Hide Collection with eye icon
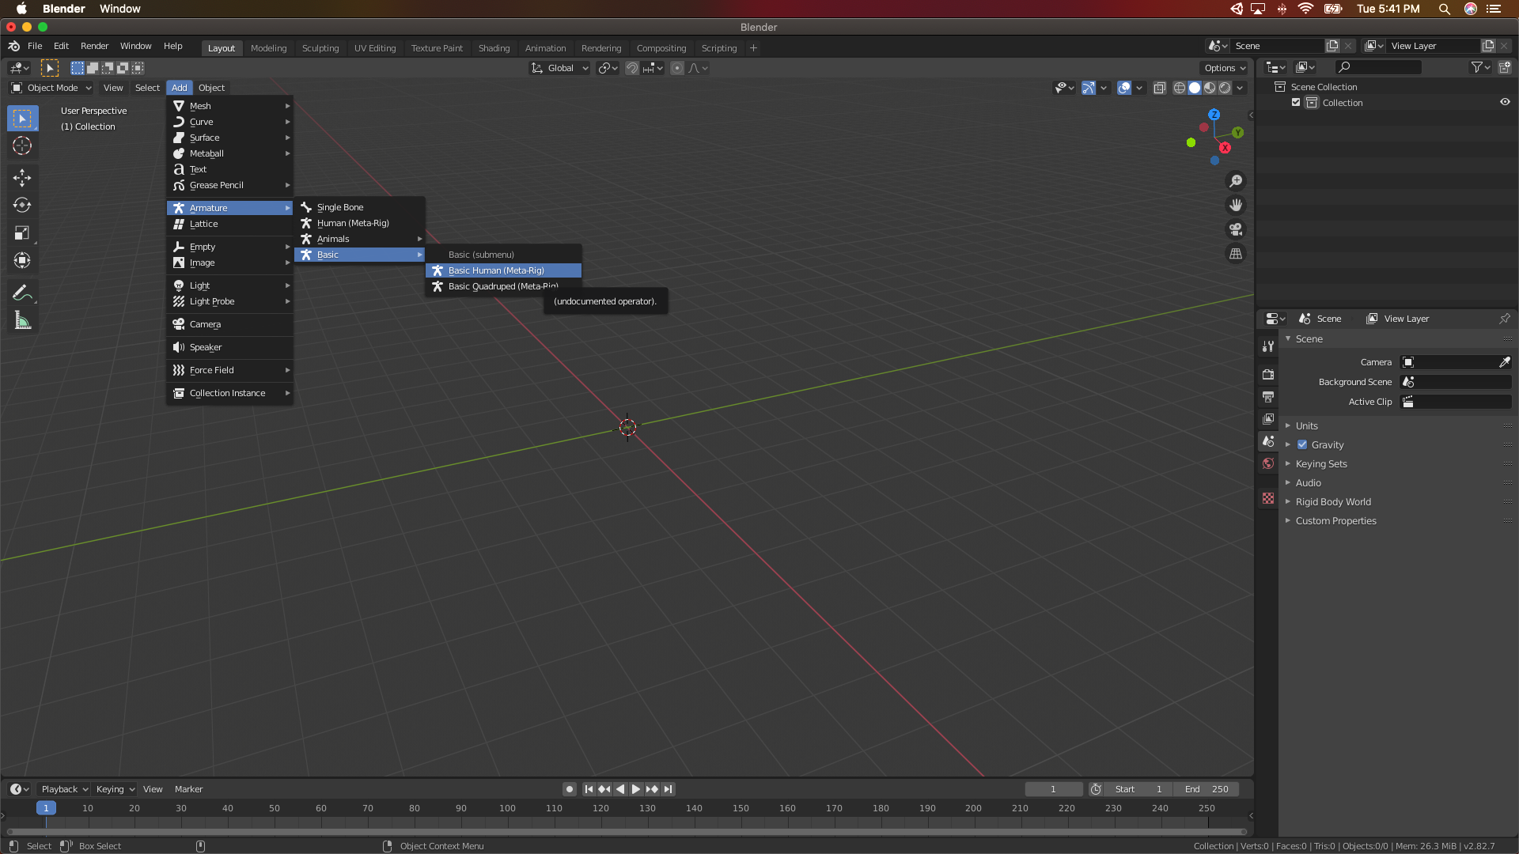The height and width of the screenshot is (854, 1519). pos(1505,102)
